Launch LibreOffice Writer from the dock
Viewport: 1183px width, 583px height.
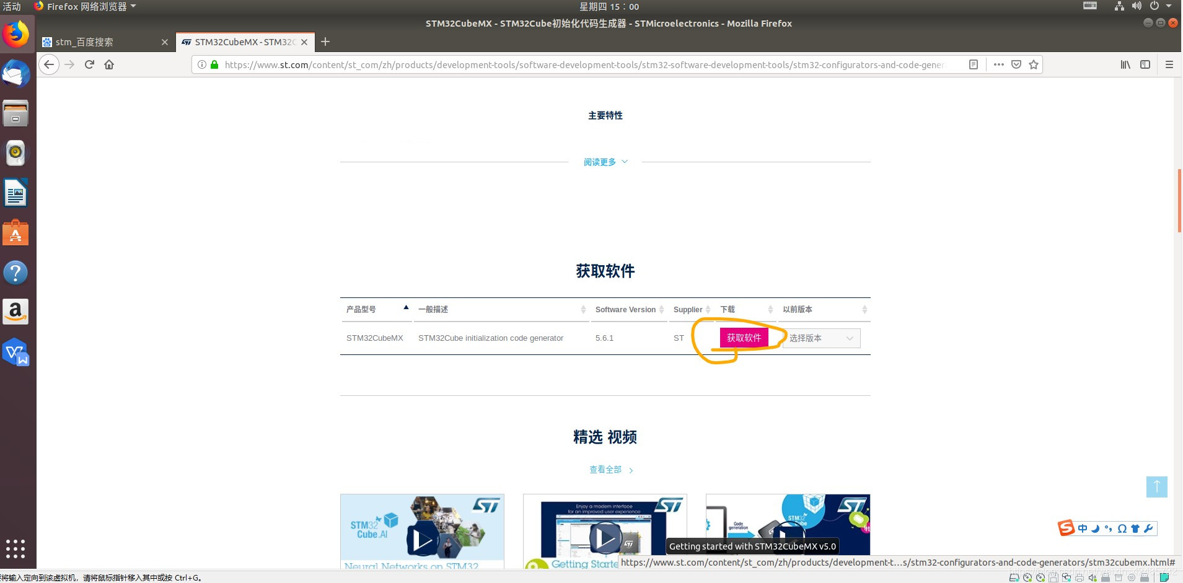point(15,193)
